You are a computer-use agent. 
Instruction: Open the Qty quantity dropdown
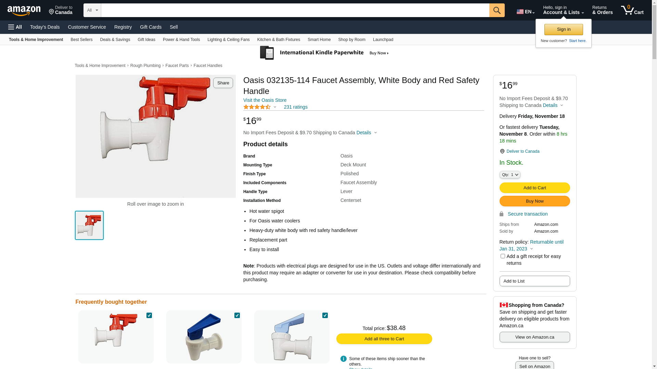click(x=510, y=175)
